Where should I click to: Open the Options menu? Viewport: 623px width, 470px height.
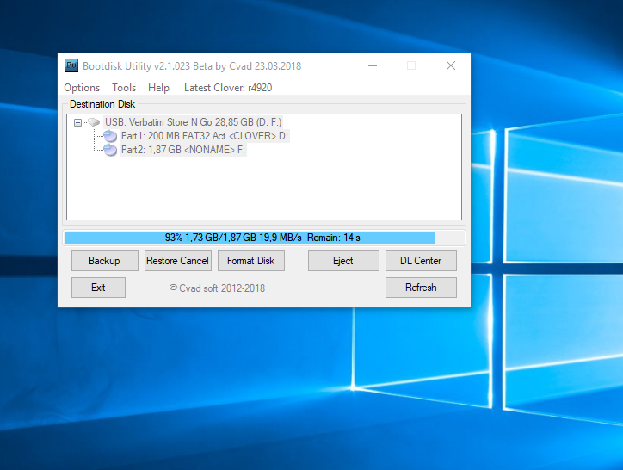[82, 88]
